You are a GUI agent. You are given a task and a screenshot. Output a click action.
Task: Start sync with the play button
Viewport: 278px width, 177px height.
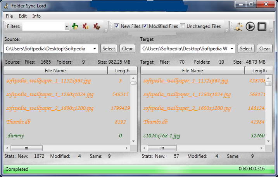(250, 26)
